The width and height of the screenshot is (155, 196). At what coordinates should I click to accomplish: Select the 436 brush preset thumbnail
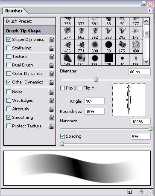pyautogui.click(x=67, y=47)
